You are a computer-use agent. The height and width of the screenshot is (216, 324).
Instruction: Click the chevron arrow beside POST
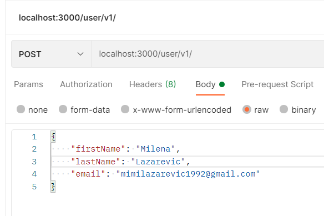tap(80, 54)
